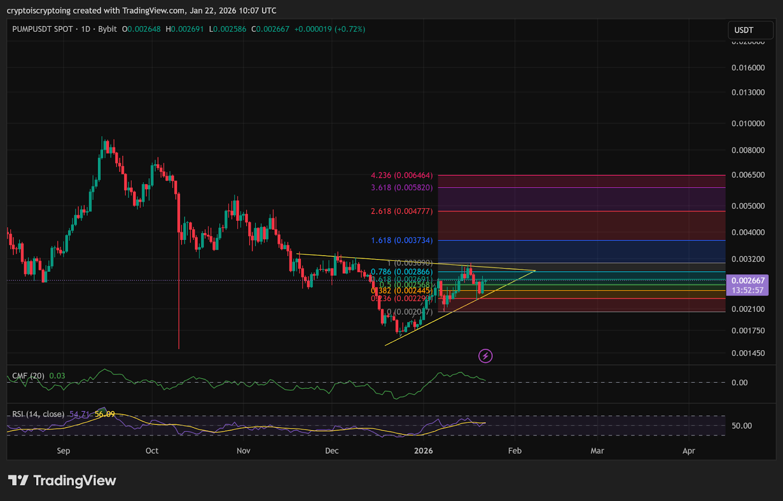Click the 0.001750 price axis label
The height and width of the screenshot is (501, 783).
pos(748,331)
